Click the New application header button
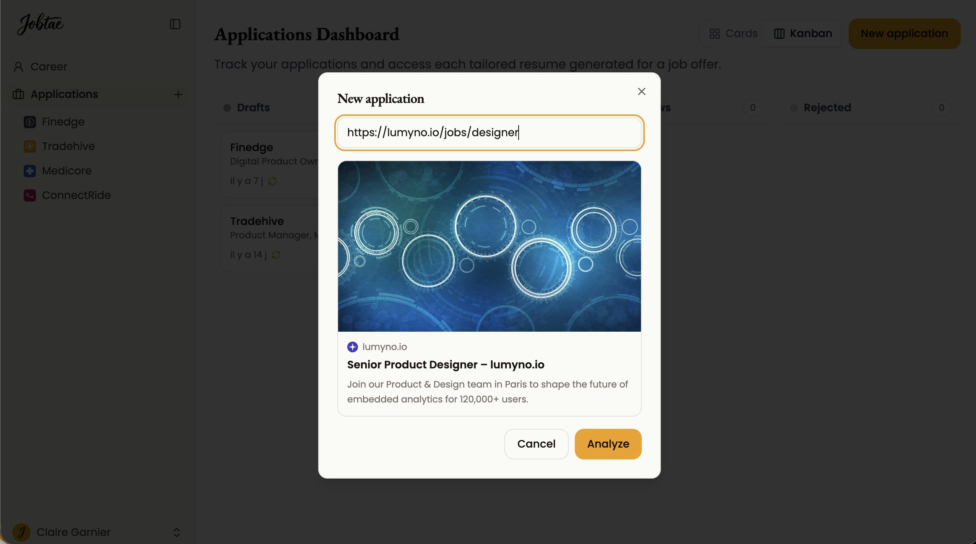Image resolution: width=976 pixels, height=544 pixels. pyautogui.click(x=904, y=34)
